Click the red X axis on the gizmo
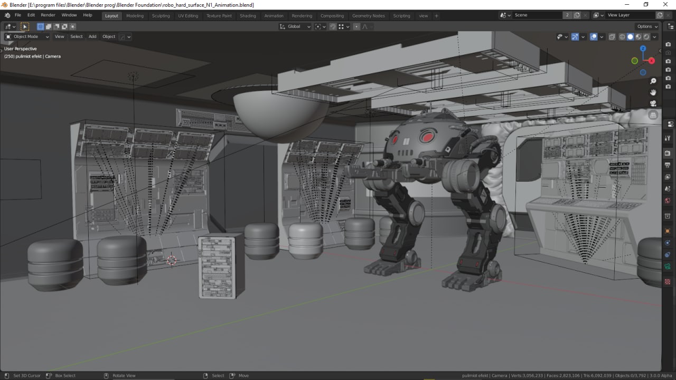Image resolution: width=676 pixels, height=380 pixels. (652, 61)
